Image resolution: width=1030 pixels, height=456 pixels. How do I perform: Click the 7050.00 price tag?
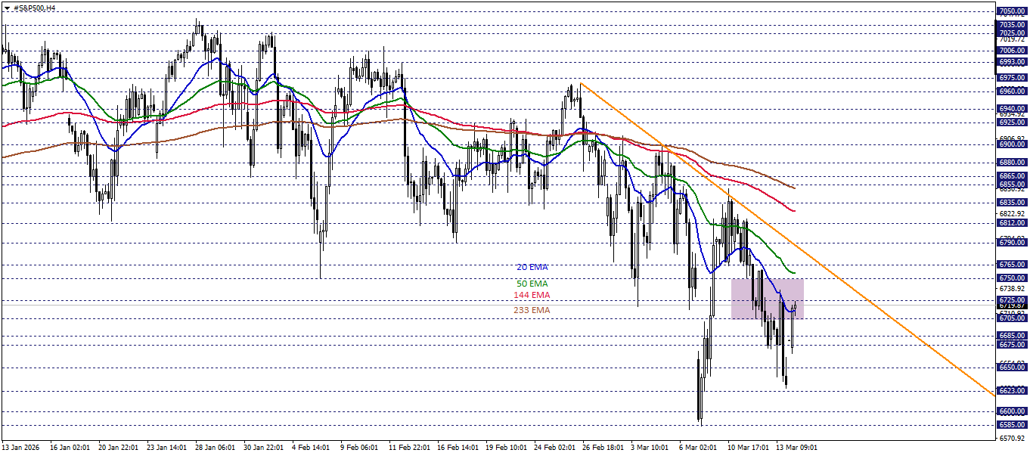click(1013, 10)
